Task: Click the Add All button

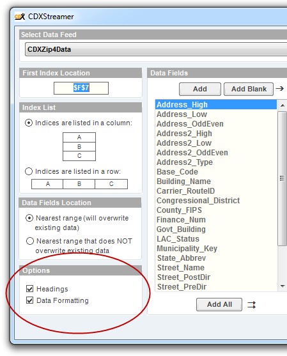Action: (219, 304)
